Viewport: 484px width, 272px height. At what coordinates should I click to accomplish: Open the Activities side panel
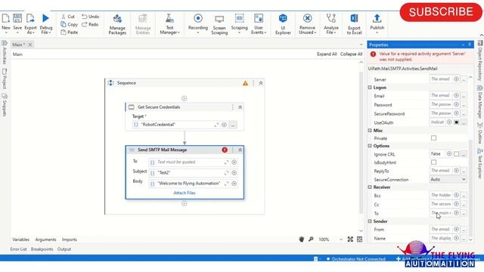[5, 52]
